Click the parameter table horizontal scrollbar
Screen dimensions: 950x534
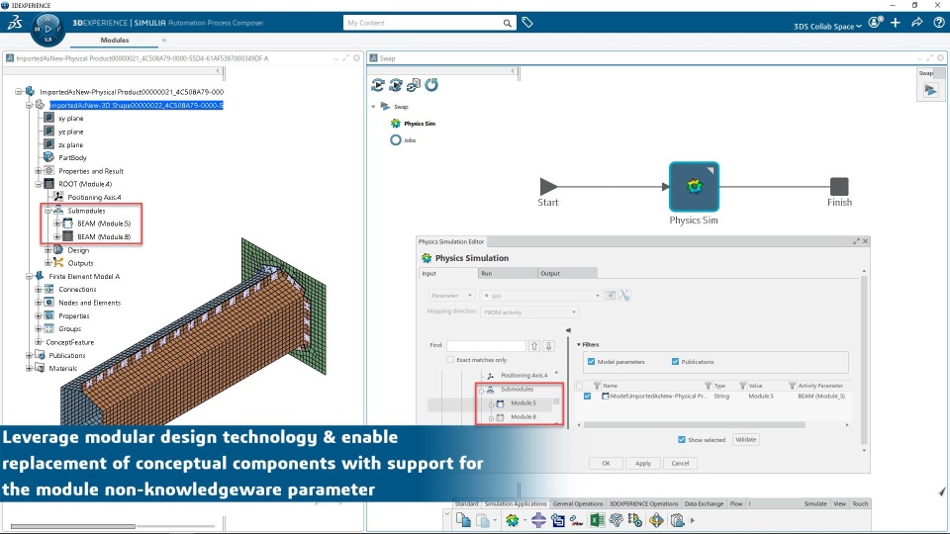[x=695, y=425]
